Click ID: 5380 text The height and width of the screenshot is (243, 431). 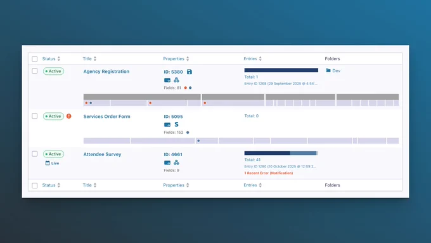pyautogui.click(x=173, y=72)
